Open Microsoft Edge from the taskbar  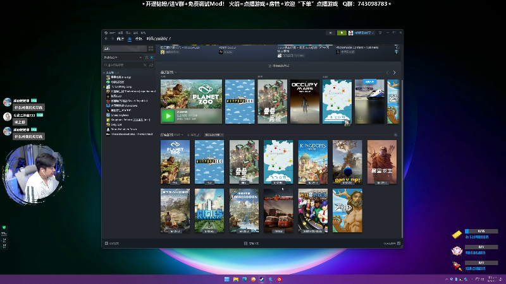point(244,279)
